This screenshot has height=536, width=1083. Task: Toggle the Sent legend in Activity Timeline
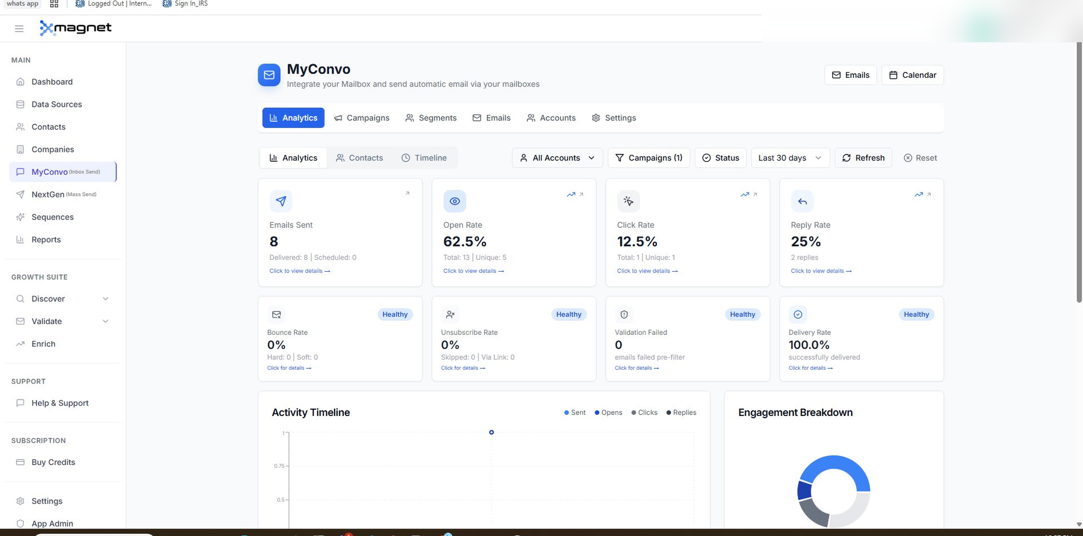575,412
